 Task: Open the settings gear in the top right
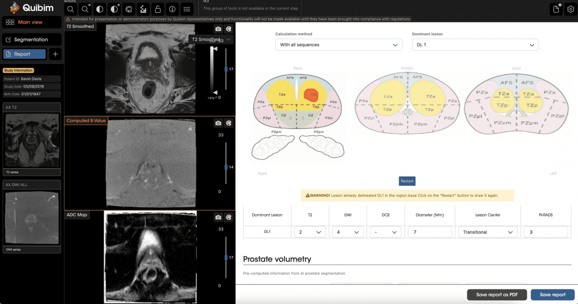pyautogui.click(x=570, y=9)
